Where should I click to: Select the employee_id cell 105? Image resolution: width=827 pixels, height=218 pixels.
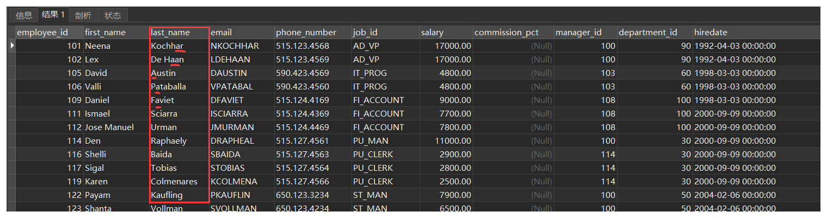point(74,73)
